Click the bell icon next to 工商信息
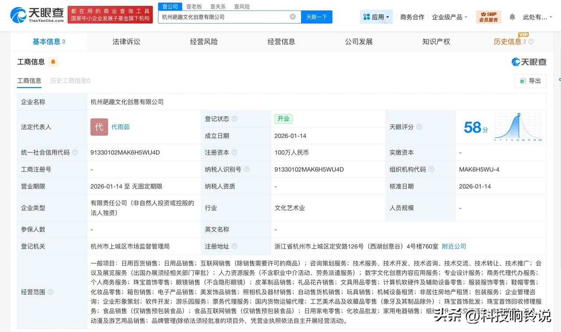This screenshot has width=561, height=332. click(53, 62)
